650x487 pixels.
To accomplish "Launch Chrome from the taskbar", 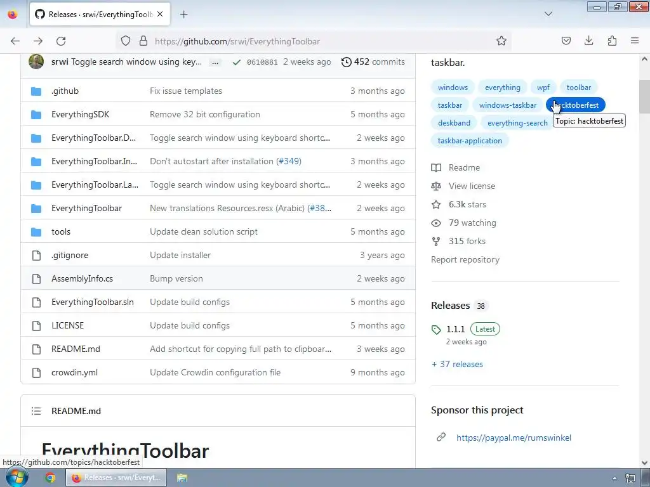I will pos(50,477).
